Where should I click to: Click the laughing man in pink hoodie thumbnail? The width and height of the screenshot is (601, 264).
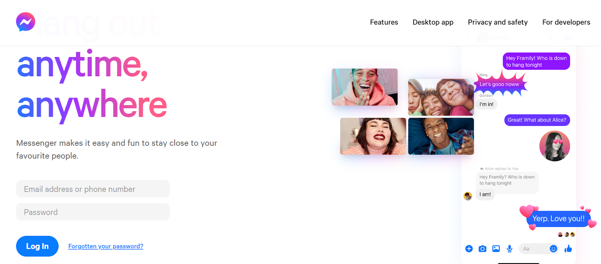[364, 87]
